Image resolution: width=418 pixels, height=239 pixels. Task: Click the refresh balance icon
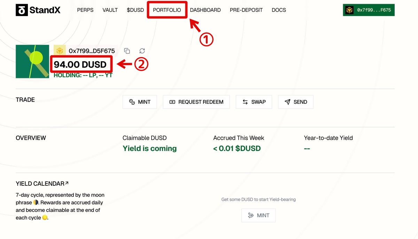click(x=142, y=51)
